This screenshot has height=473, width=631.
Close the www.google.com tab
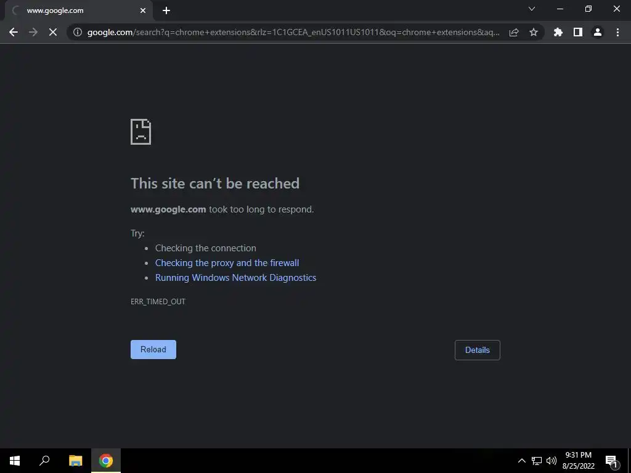tap(143, 10)
